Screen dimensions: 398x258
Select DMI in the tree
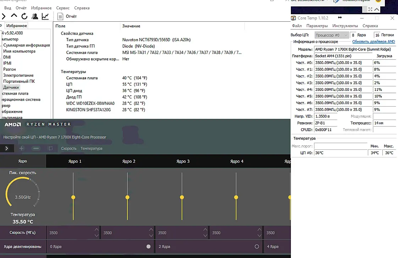tap(7, 57)
